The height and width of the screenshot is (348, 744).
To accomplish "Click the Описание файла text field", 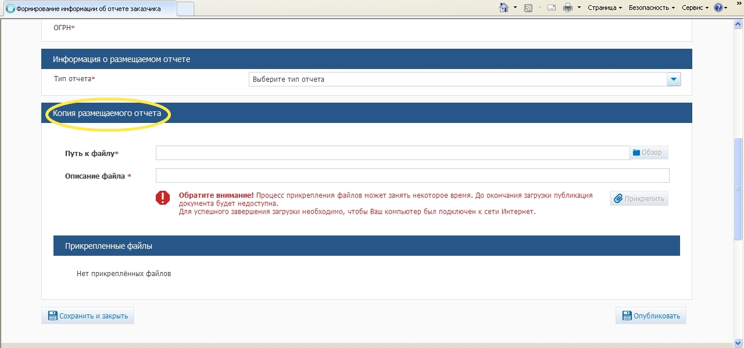I will click(412, 176).
